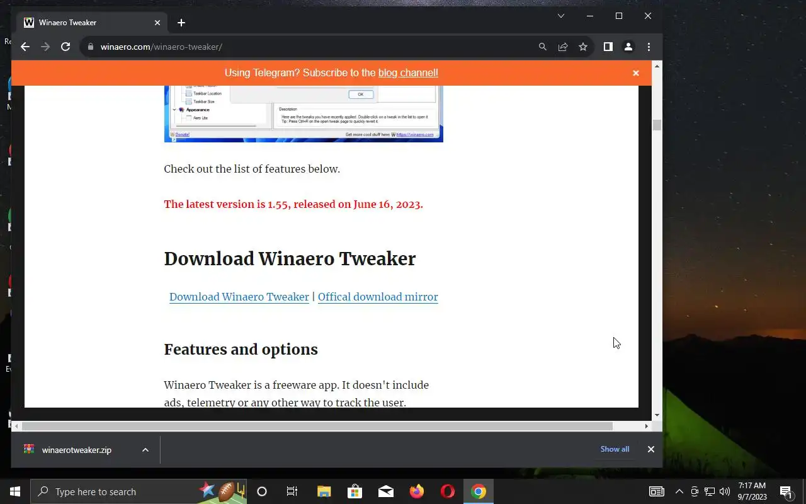
Task: Toggle the Chrome side panel
Action: 608,47
